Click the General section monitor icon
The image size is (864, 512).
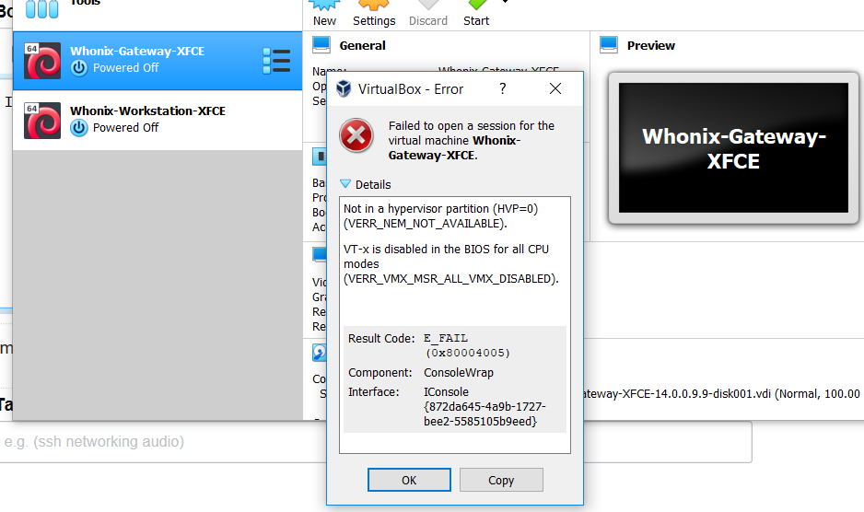[321, 44]
